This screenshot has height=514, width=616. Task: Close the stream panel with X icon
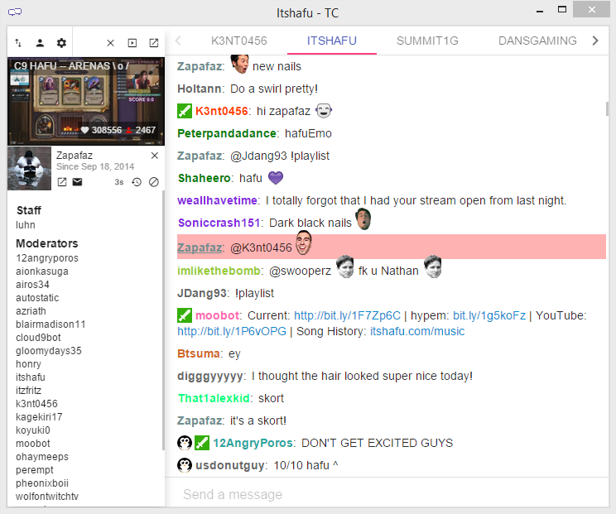(110, 43)
